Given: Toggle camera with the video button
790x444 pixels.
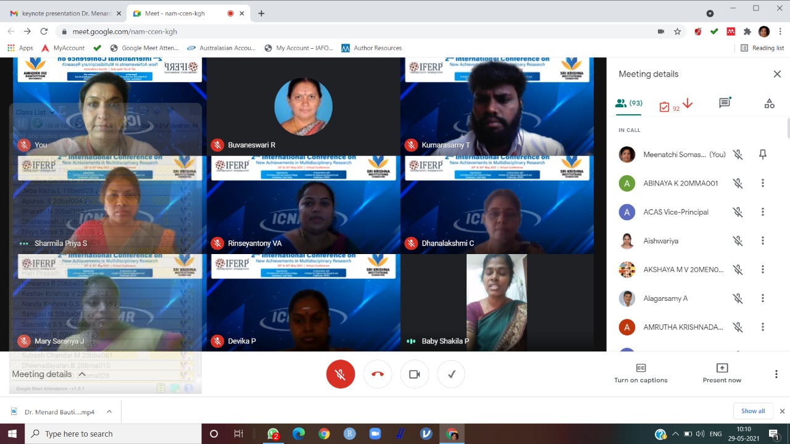Looking at the screenshot, I should 414,374.
